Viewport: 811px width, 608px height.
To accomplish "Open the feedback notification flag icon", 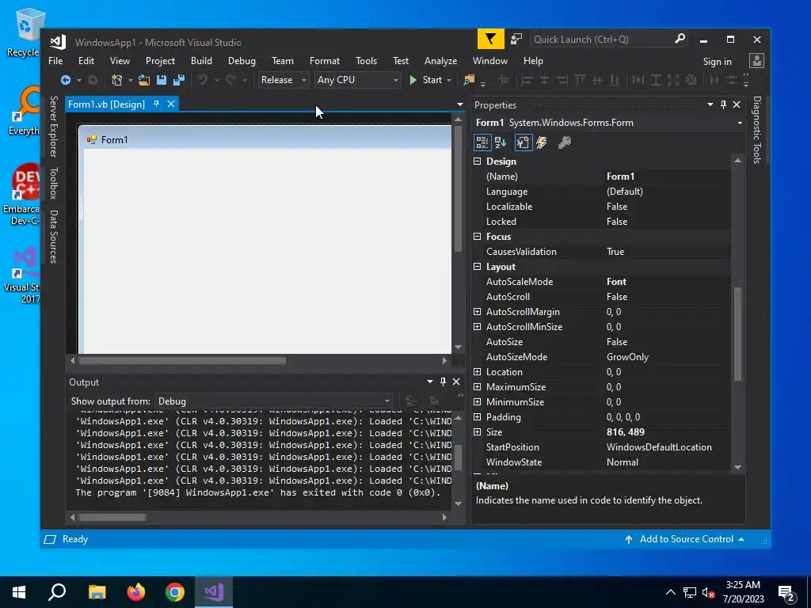I will point(491,40).
